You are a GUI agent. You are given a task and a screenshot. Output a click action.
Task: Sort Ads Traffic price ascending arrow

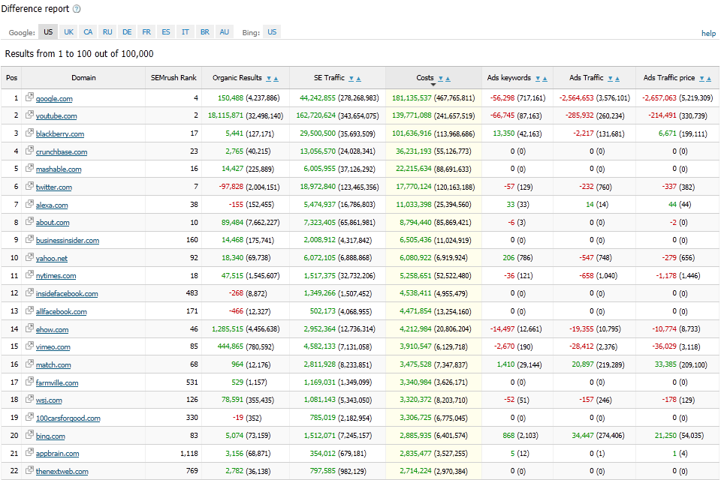click(708, 79)
